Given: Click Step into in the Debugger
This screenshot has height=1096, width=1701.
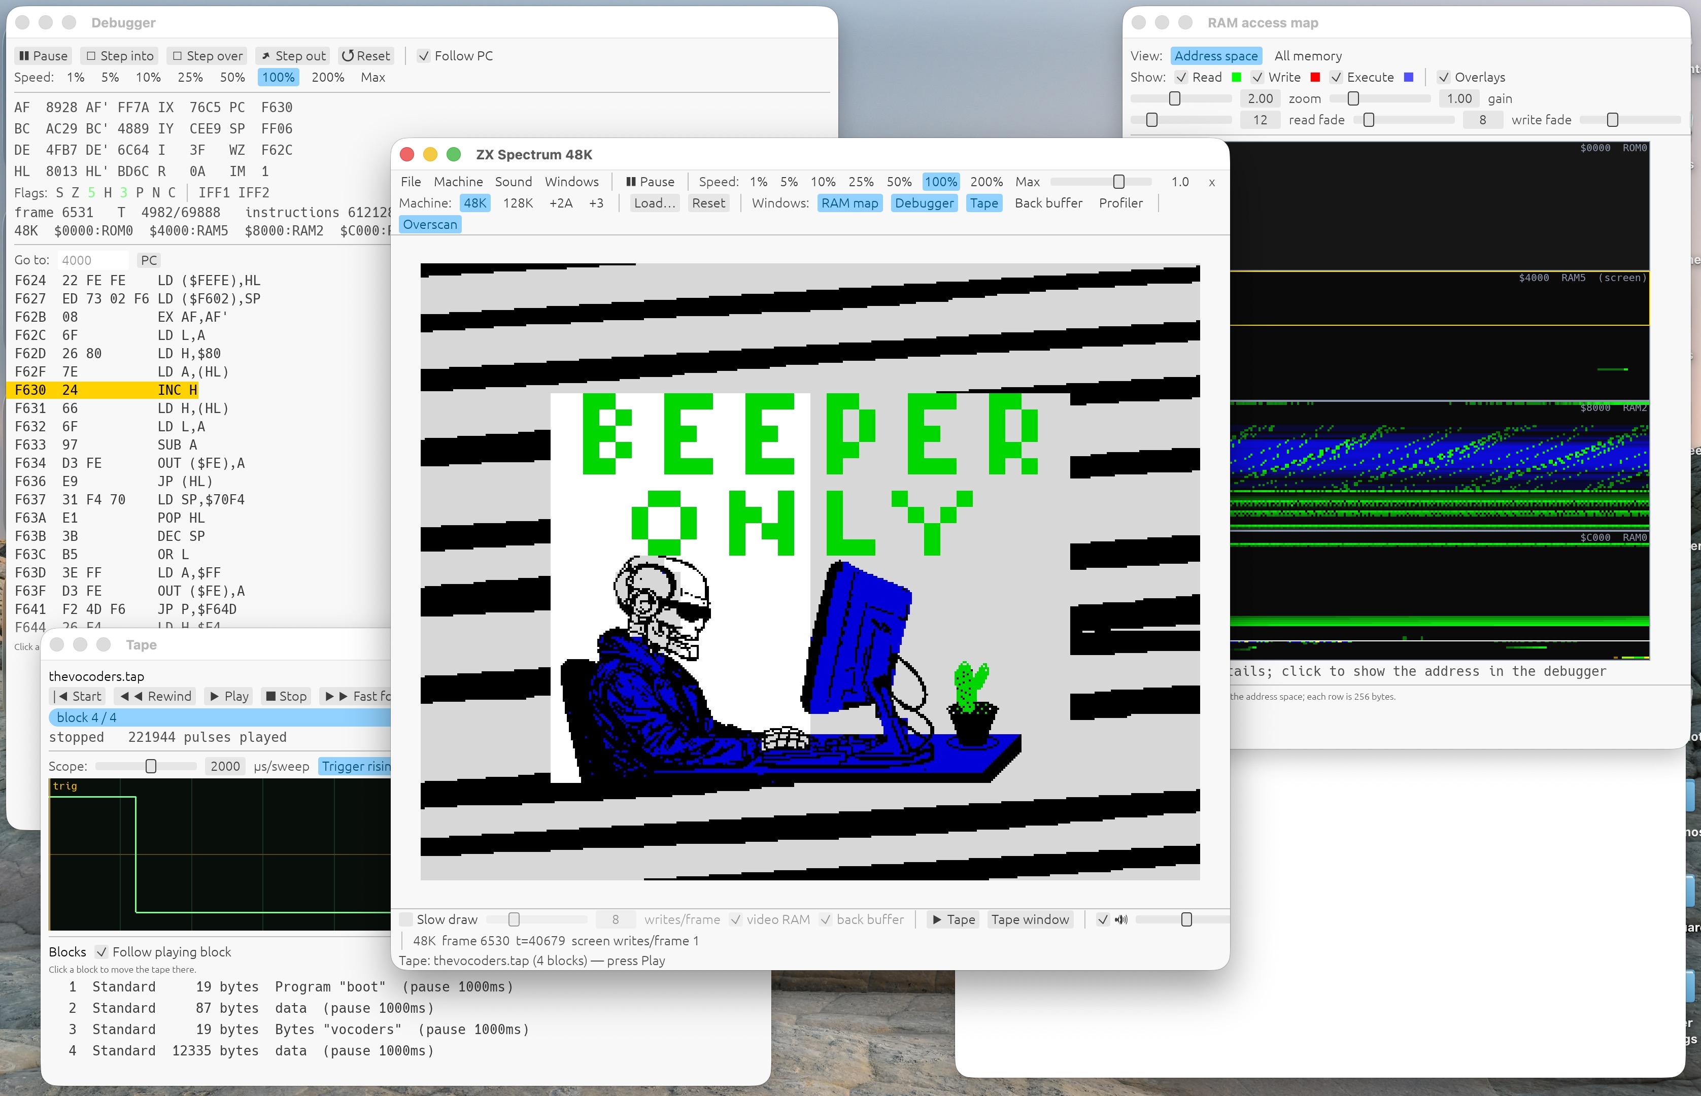Looking at the screenshot, I should (x=120, y=56).
